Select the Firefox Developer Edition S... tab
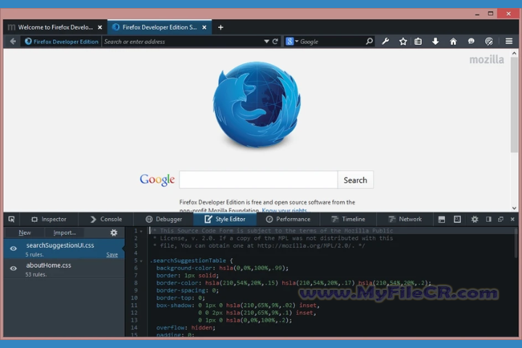The image size is (522, 348). click(x=159, y=28)
